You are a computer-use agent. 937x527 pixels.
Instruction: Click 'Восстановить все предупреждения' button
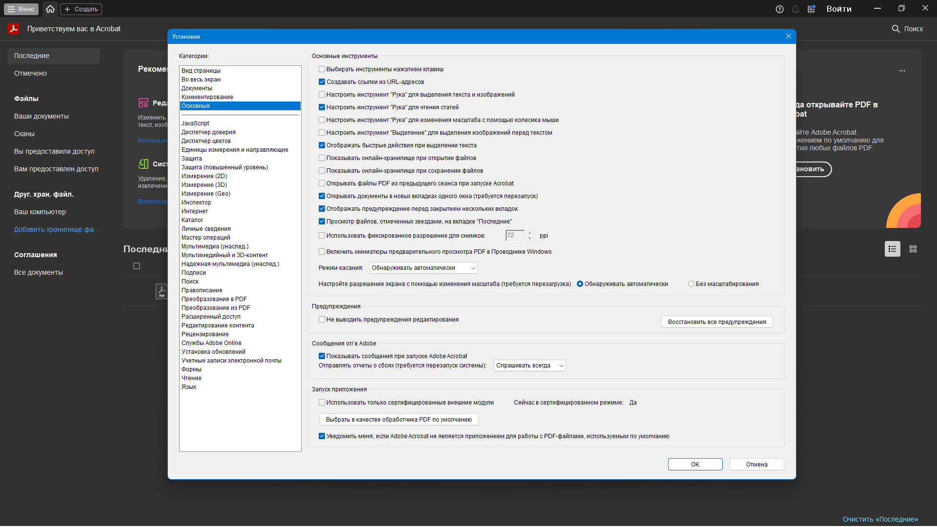(x=716, y=322)
